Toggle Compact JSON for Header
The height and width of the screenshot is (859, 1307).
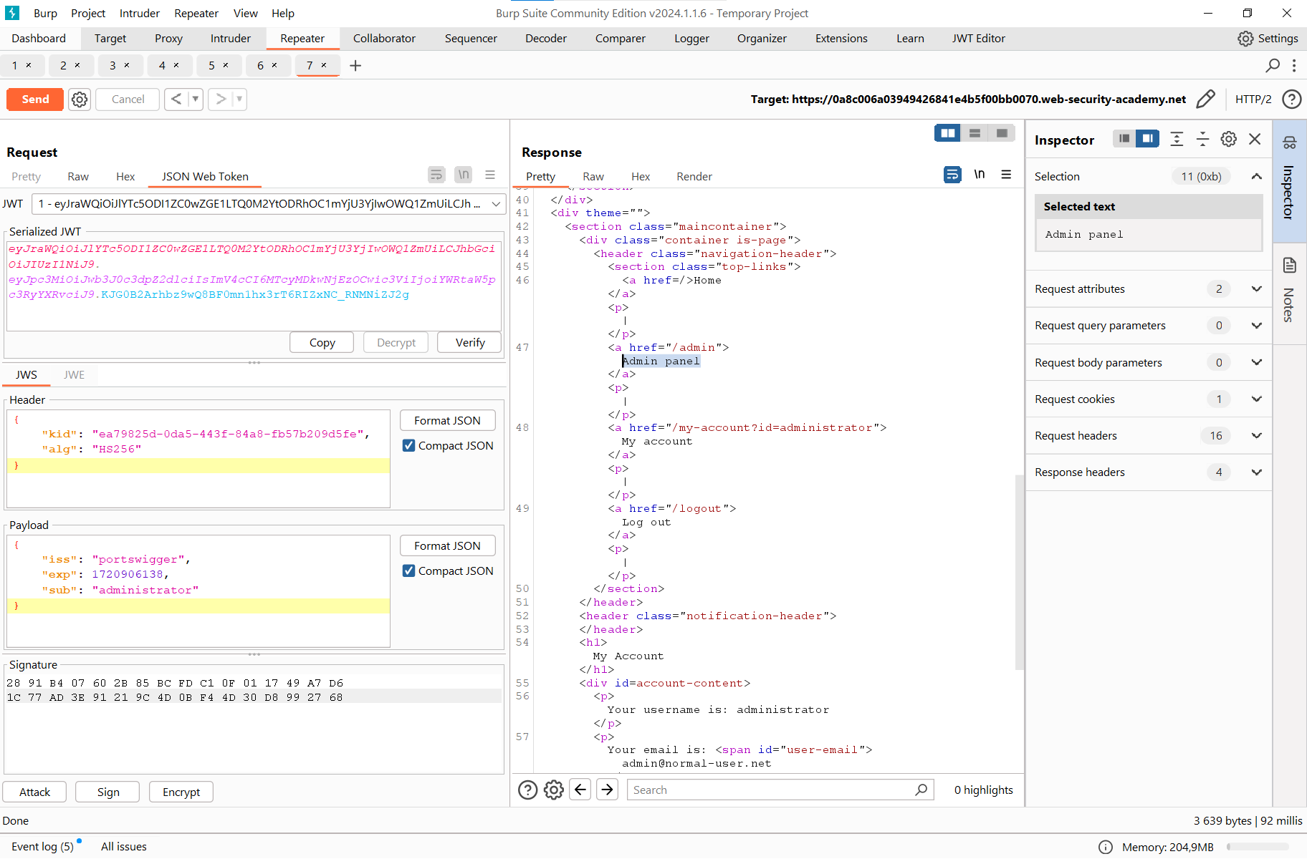coord(408,445)
